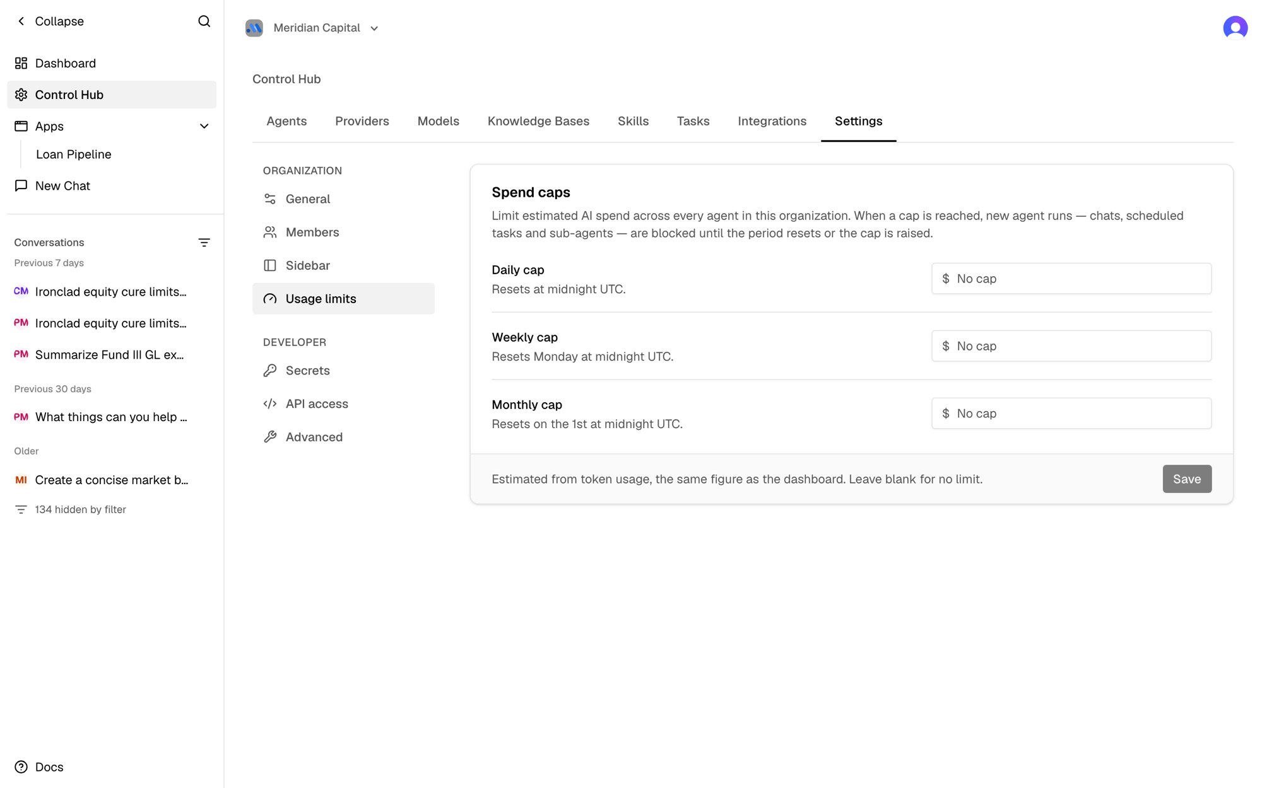Open Dashboard via its grid icon
Viewport: 1262px width, 788px height.
tap(21, 63)
